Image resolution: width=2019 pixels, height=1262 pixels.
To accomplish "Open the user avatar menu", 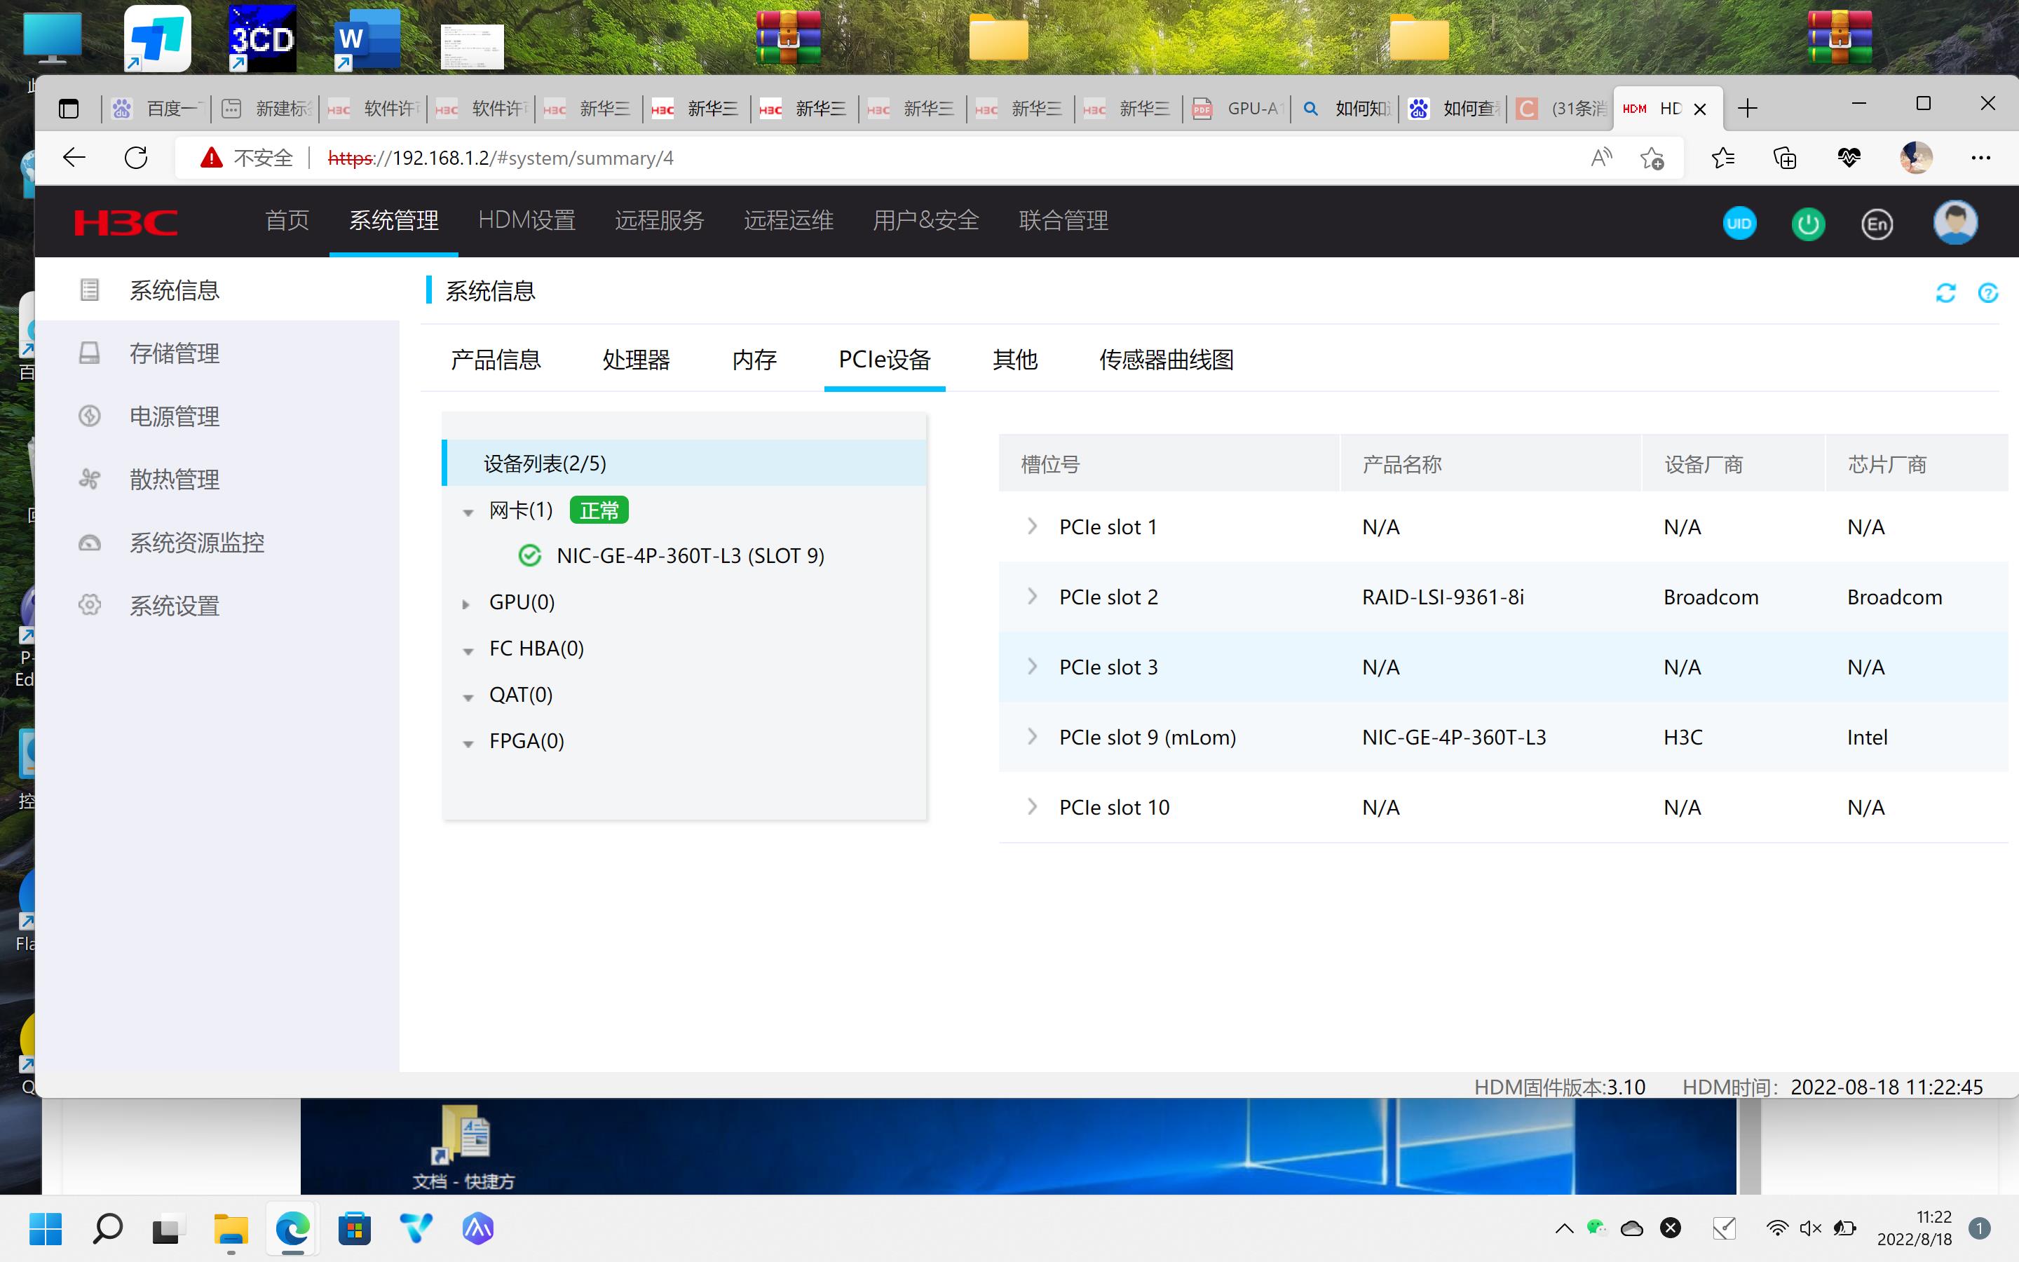I will click(x=1955, y=223).
